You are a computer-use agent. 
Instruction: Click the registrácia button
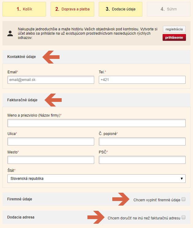174,29
